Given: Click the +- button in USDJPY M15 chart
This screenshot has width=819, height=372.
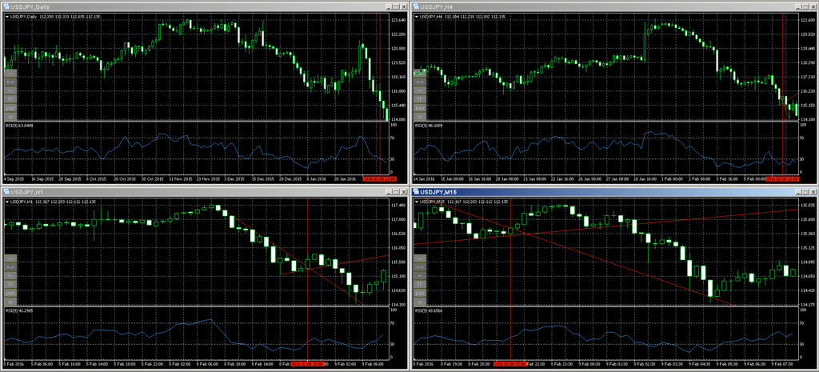Looking at the screenshot, I should point(420,276).
